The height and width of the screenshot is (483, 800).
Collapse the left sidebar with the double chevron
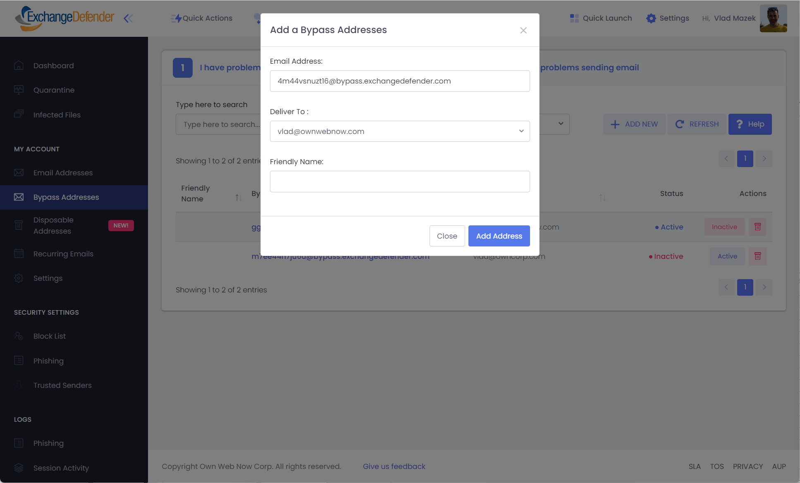click(128, 18)
